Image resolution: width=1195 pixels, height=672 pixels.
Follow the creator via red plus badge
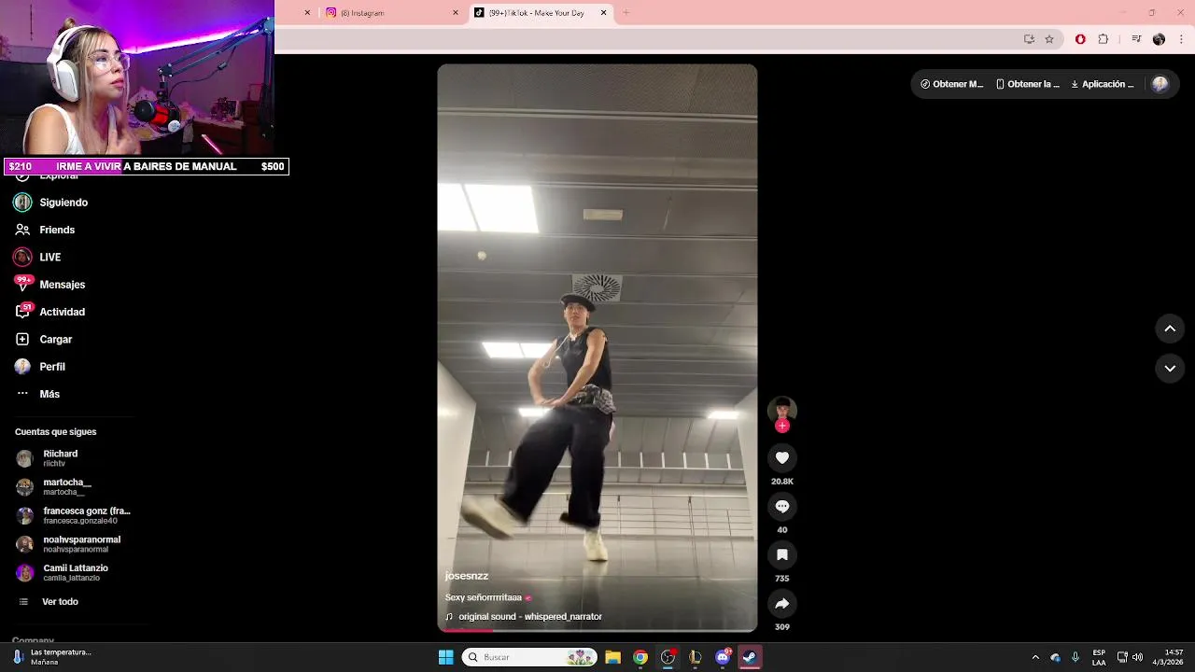coord(782,426)
